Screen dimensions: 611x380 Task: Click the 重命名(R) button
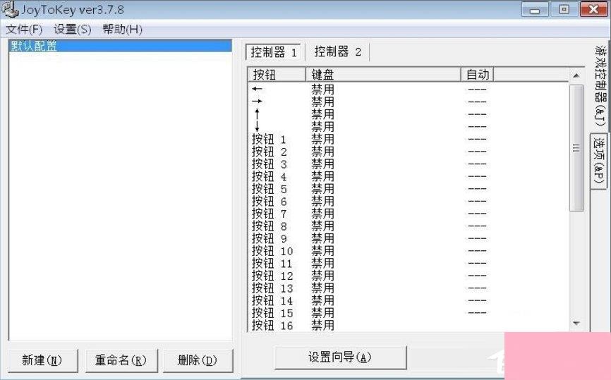(x=121, y=360)
